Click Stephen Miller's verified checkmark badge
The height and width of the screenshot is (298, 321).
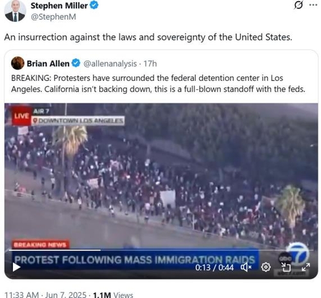click(94, 5)
